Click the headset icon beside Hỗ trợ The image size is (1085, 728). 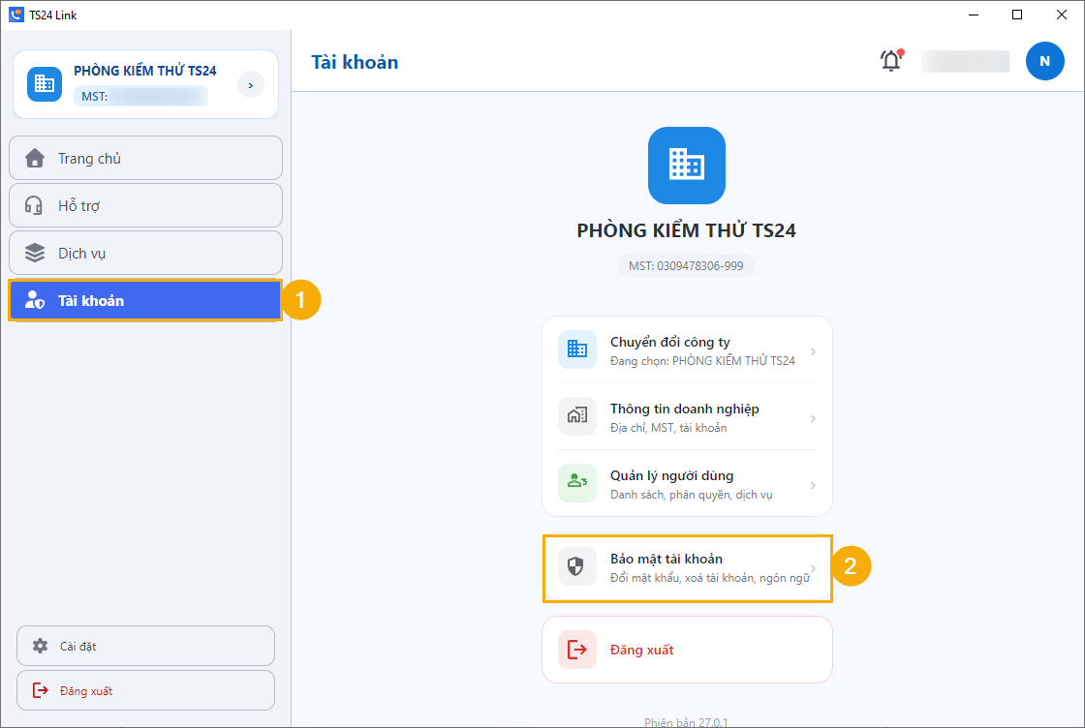tap(33, 205)
